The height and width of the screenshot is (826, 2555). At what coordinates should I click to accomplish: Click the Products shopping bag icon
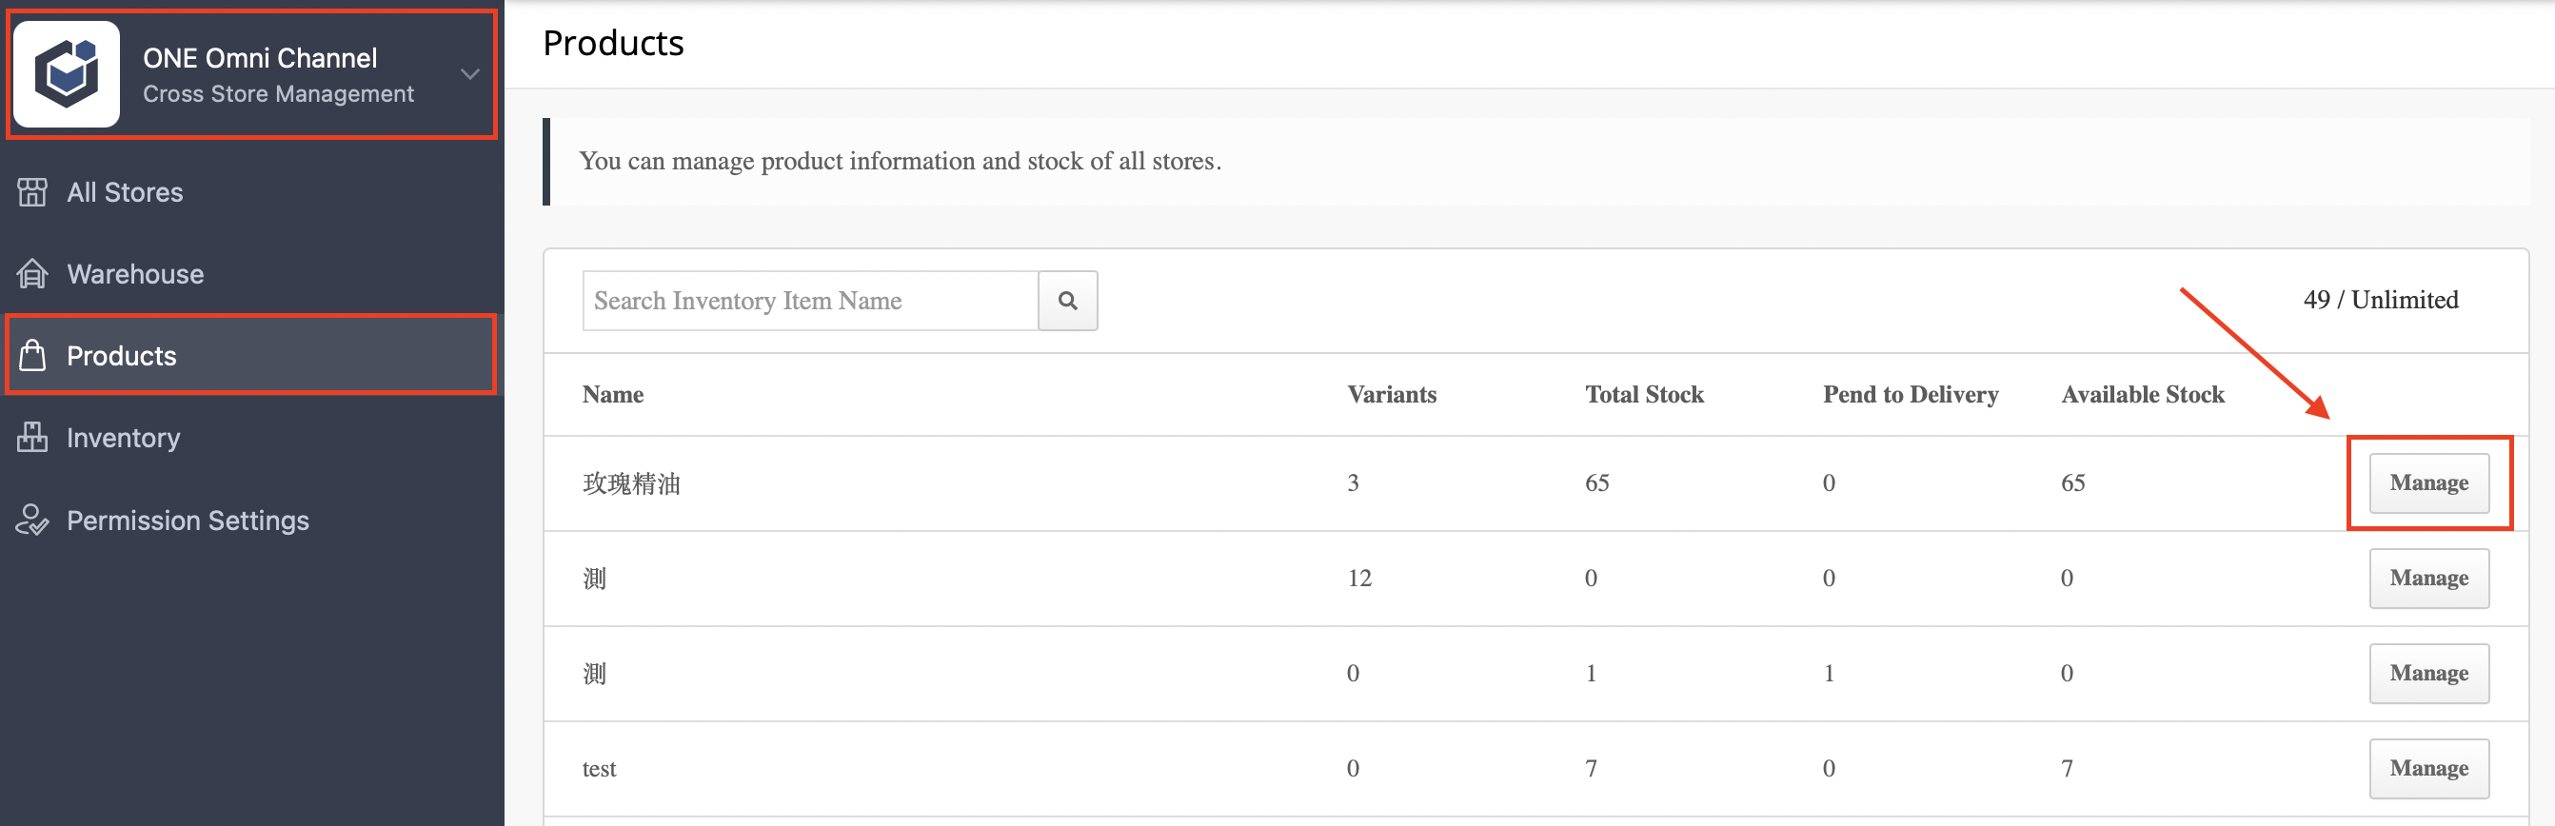tap(31, 355)
